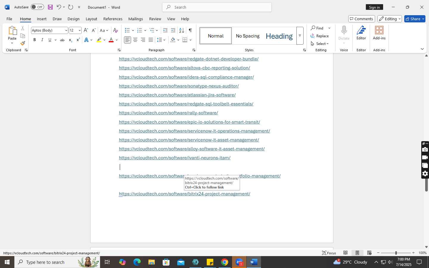
Task: Toggle bold formatting
Action: (x=35, y=40)
